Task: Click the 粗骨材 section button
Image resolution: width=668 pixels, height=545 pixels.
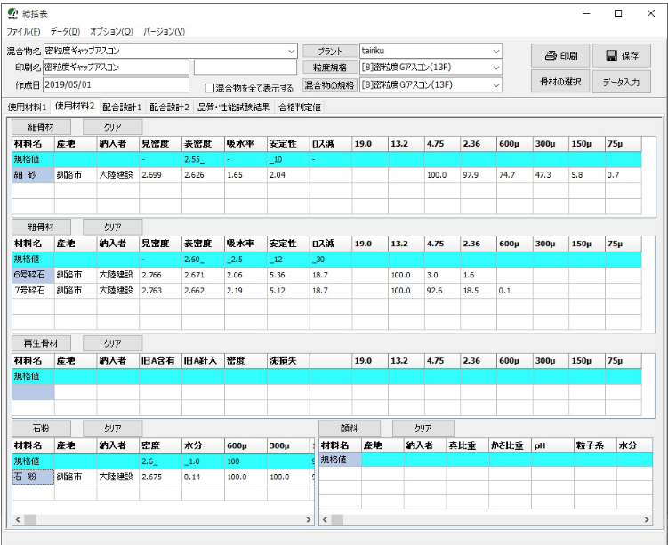Action: [42, 225]
